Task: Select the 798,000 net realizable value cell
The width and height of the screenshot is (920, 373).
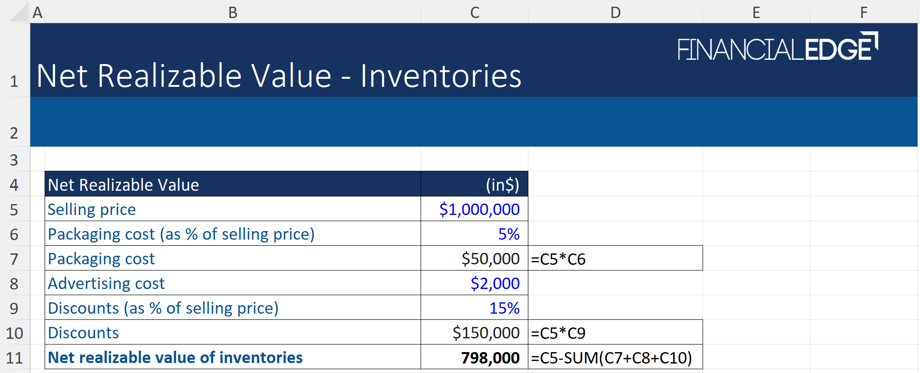Action: (x=474, y=357)
